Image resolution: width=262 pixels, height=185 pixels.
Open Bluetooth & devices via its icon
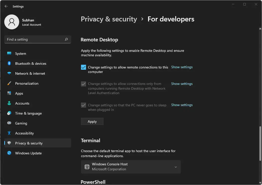click(x=9, y=63)
